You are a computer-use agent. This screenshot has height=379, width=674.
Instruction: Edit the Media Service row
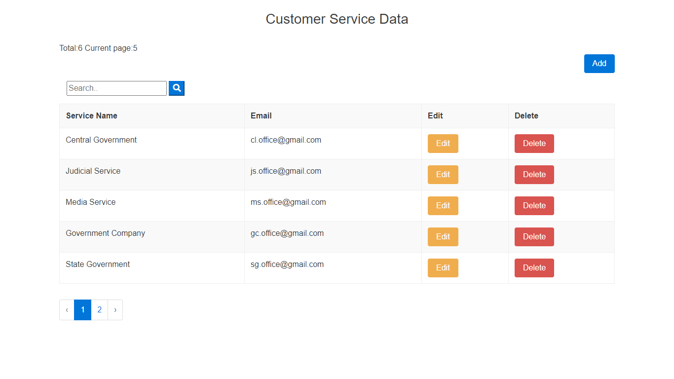[443, 206]
